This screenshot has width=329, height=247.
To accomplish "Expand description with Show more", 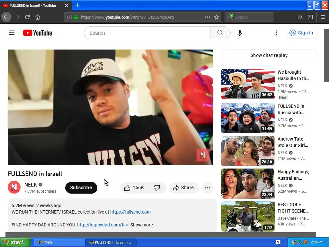I will (x=141, y=225).
